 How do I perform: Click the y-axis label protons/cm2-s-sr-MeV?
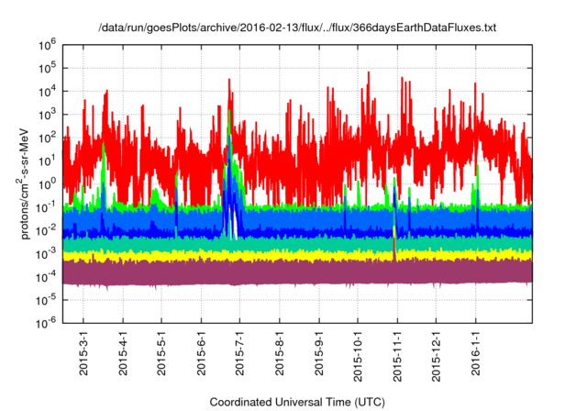(24, 183)
